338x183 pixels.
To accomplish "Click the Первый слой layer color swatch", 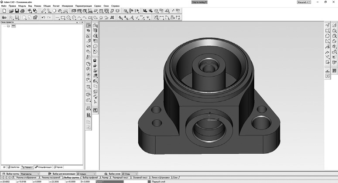I will pos(149,181).
